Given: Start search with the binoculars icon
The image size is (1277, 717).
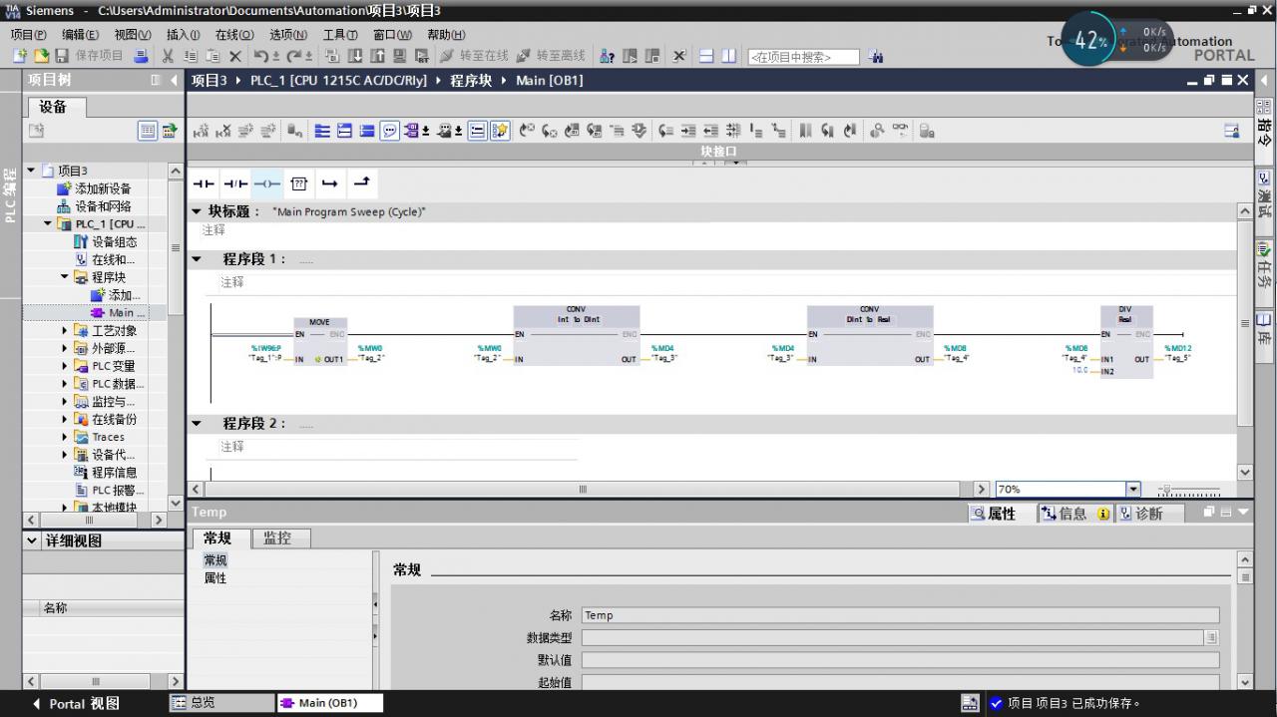Looking at the screenshot, I should coord(876,57).
